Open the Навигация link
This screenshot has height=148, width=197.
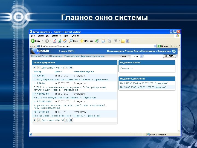tap(56, 56)
